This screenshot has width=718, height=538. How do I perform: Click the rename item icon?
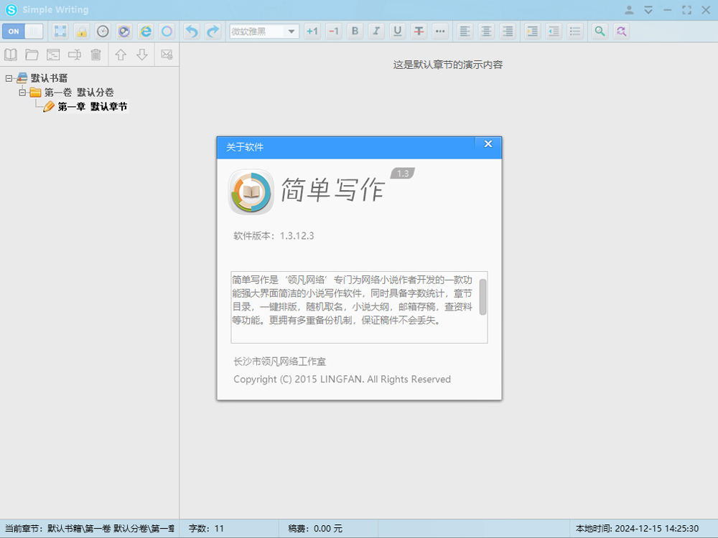[x=75, y=55]
